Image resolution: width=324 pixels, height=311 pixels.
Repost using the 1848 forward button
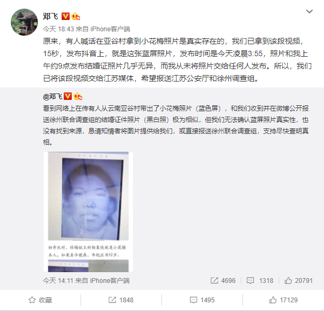click(x=121, y=300)
